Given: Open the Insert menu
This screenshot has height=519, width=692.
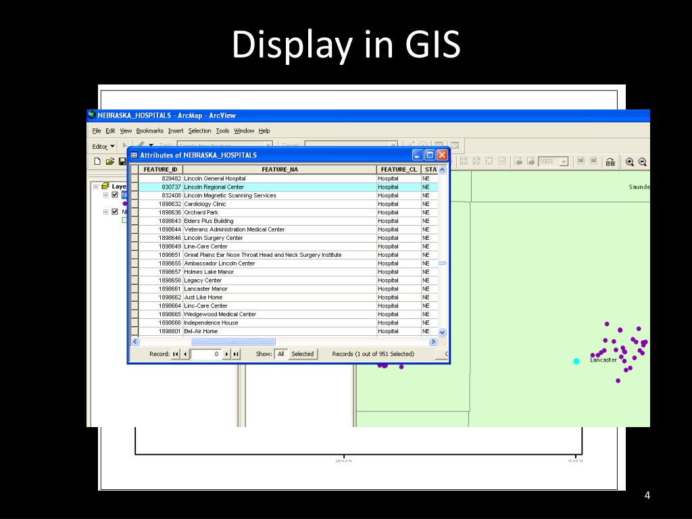Looking at the screenshot, I should coord(176,130).
